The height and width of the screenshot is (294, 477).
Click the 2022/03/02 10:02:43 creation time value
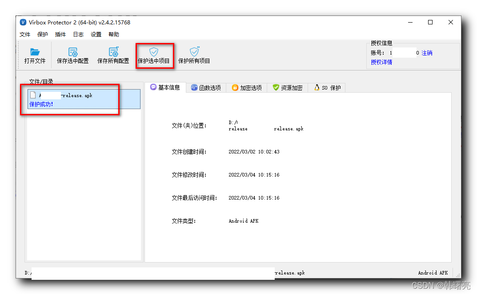coord(254,152)
